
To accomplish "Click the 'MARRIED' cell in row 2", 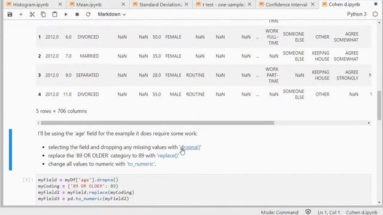I will [x=89, y=56].
